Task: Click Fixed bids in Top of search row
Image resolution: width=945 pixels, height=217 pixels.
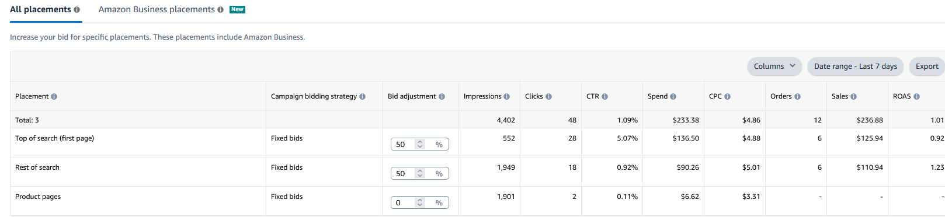Action: click(x=287, y=138)
